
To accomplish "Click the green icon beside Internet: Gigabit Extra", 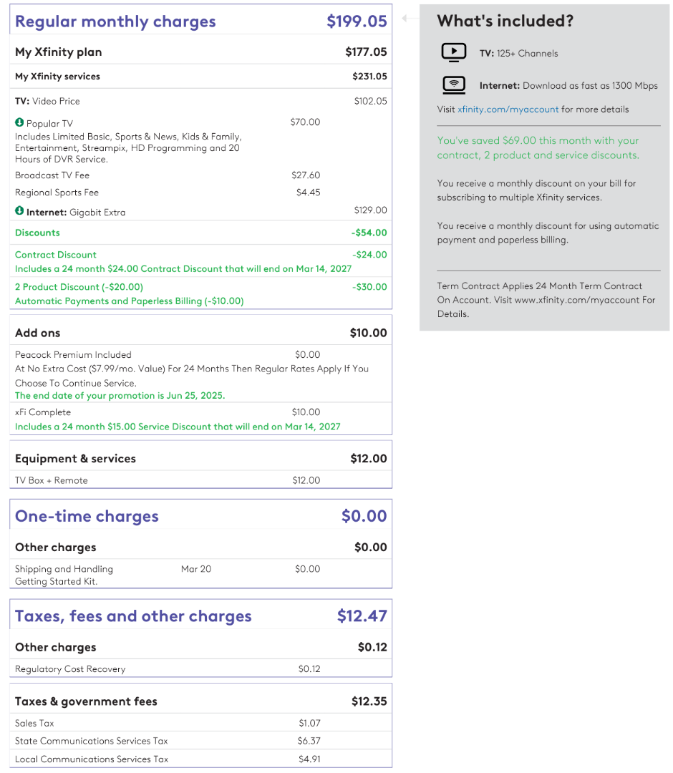I will point(19,211).
